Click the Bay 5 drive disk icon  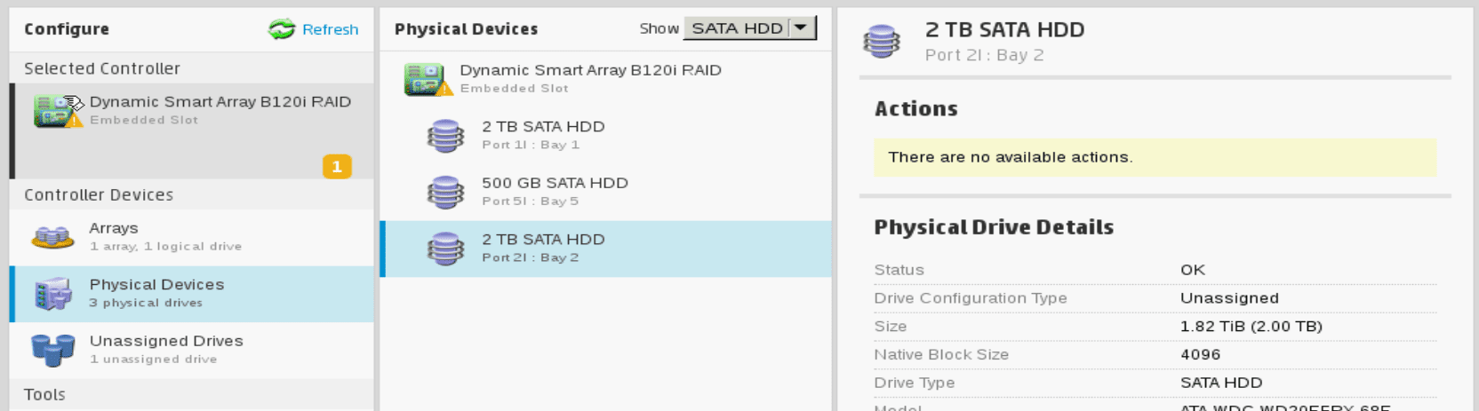click(445, 192)
